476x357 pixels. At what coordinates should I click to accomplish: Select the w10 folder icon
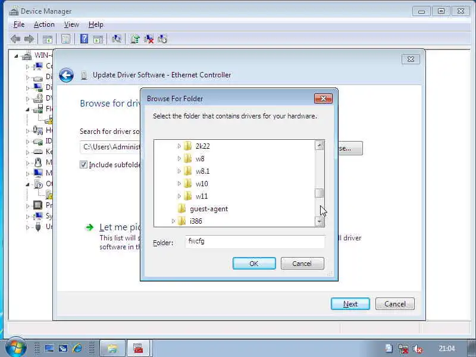click(x=188, y=183)
